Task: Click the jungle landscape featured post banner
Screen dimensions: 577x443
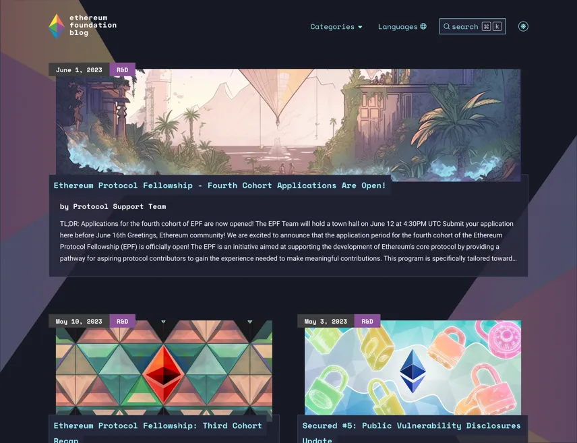Action: [288, 122]
